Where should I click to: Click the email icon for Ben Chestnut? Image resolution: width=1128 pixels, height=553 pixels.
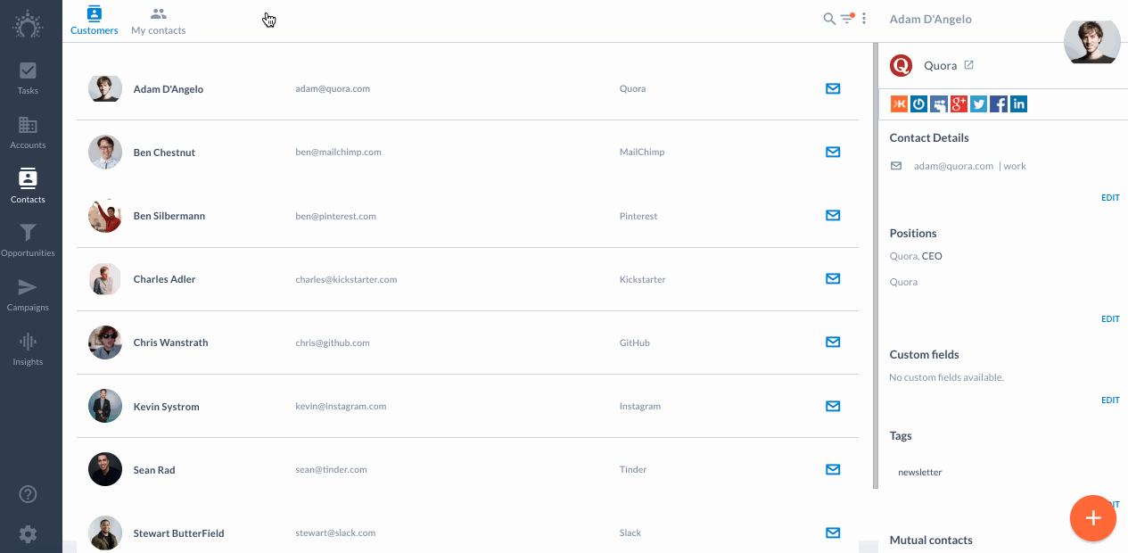click(x=833, y=152)
